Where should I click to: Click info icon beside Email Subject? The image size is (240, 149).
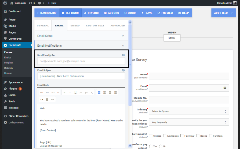pyautogui.click(x=123, y=70)
